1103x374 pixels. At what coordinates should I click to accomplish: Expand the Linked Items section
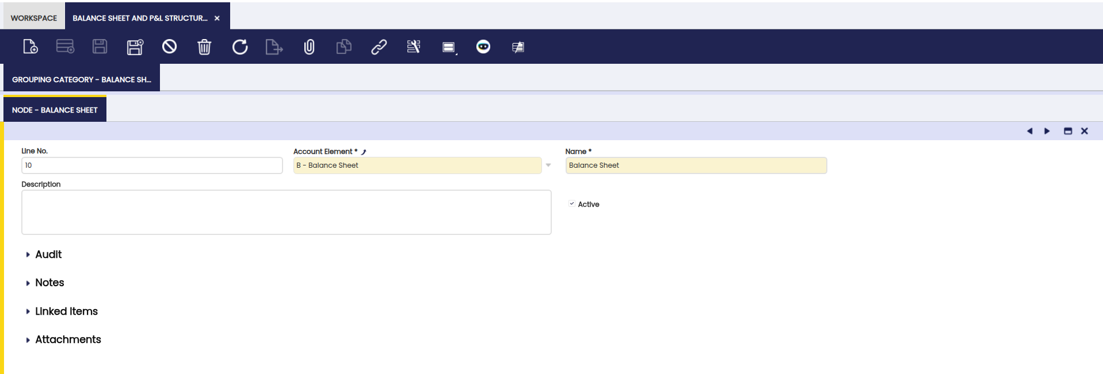66,311
